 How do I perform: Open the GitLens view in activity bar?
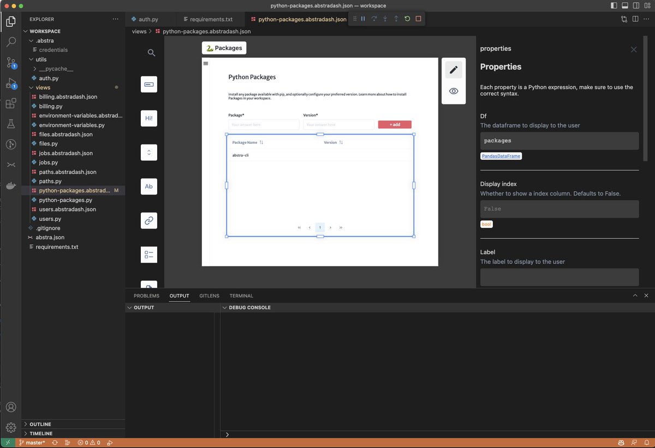pyautogui.click(x=10, y=144)
